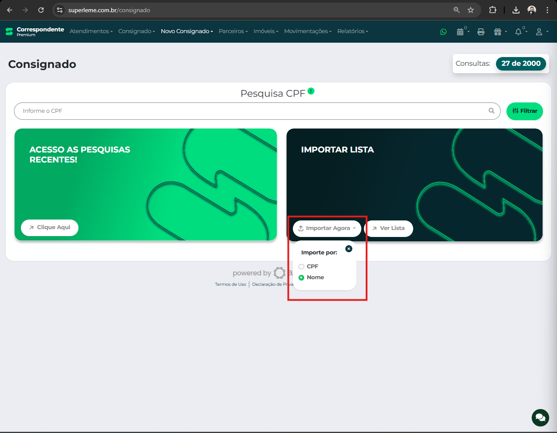
Task: Open the chat bubble support widget
Action: point(540,418)
